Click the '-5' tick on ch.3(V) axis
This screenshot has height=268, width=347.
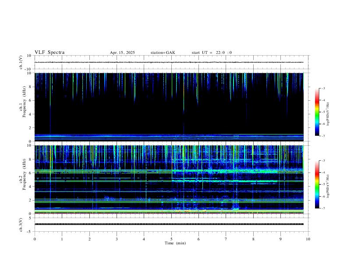click(x=30, y=232)
